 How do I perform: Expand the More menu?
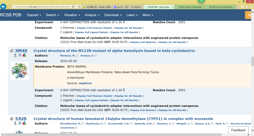point(148,15)
